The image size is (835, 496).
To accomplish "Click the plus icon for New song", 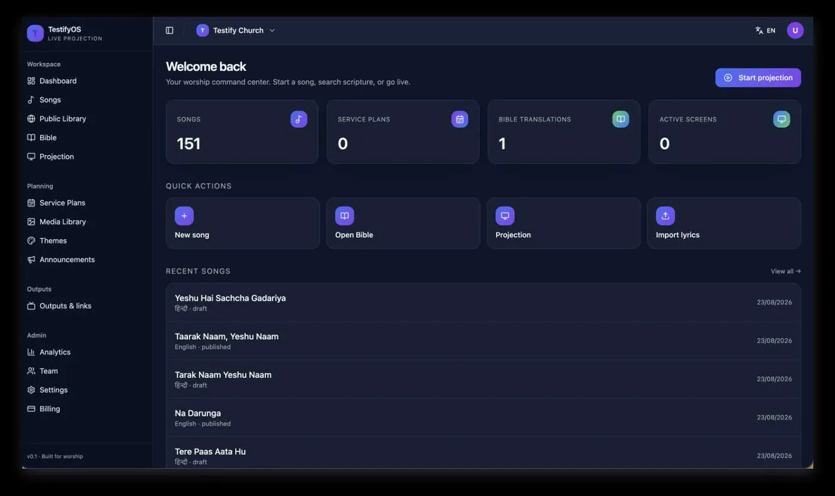I will 184,216.
